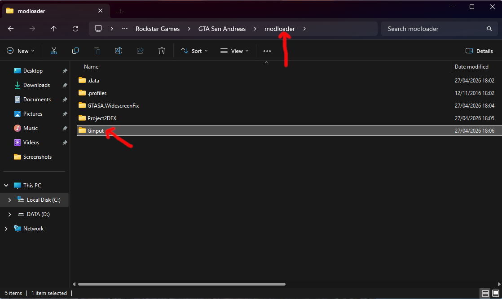Expand the Network tree node
Viewport: 502px width, 299px height.
pyautogui.click(x=6, y=229)
